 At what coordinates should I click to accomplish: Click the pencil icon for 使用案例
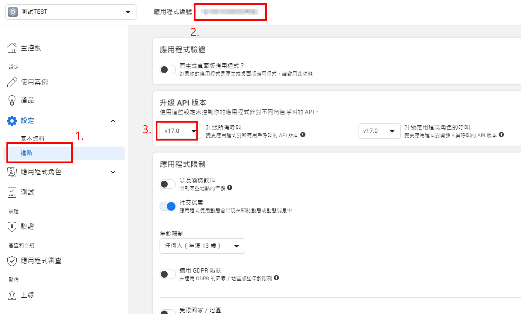(x=12, y=82)
